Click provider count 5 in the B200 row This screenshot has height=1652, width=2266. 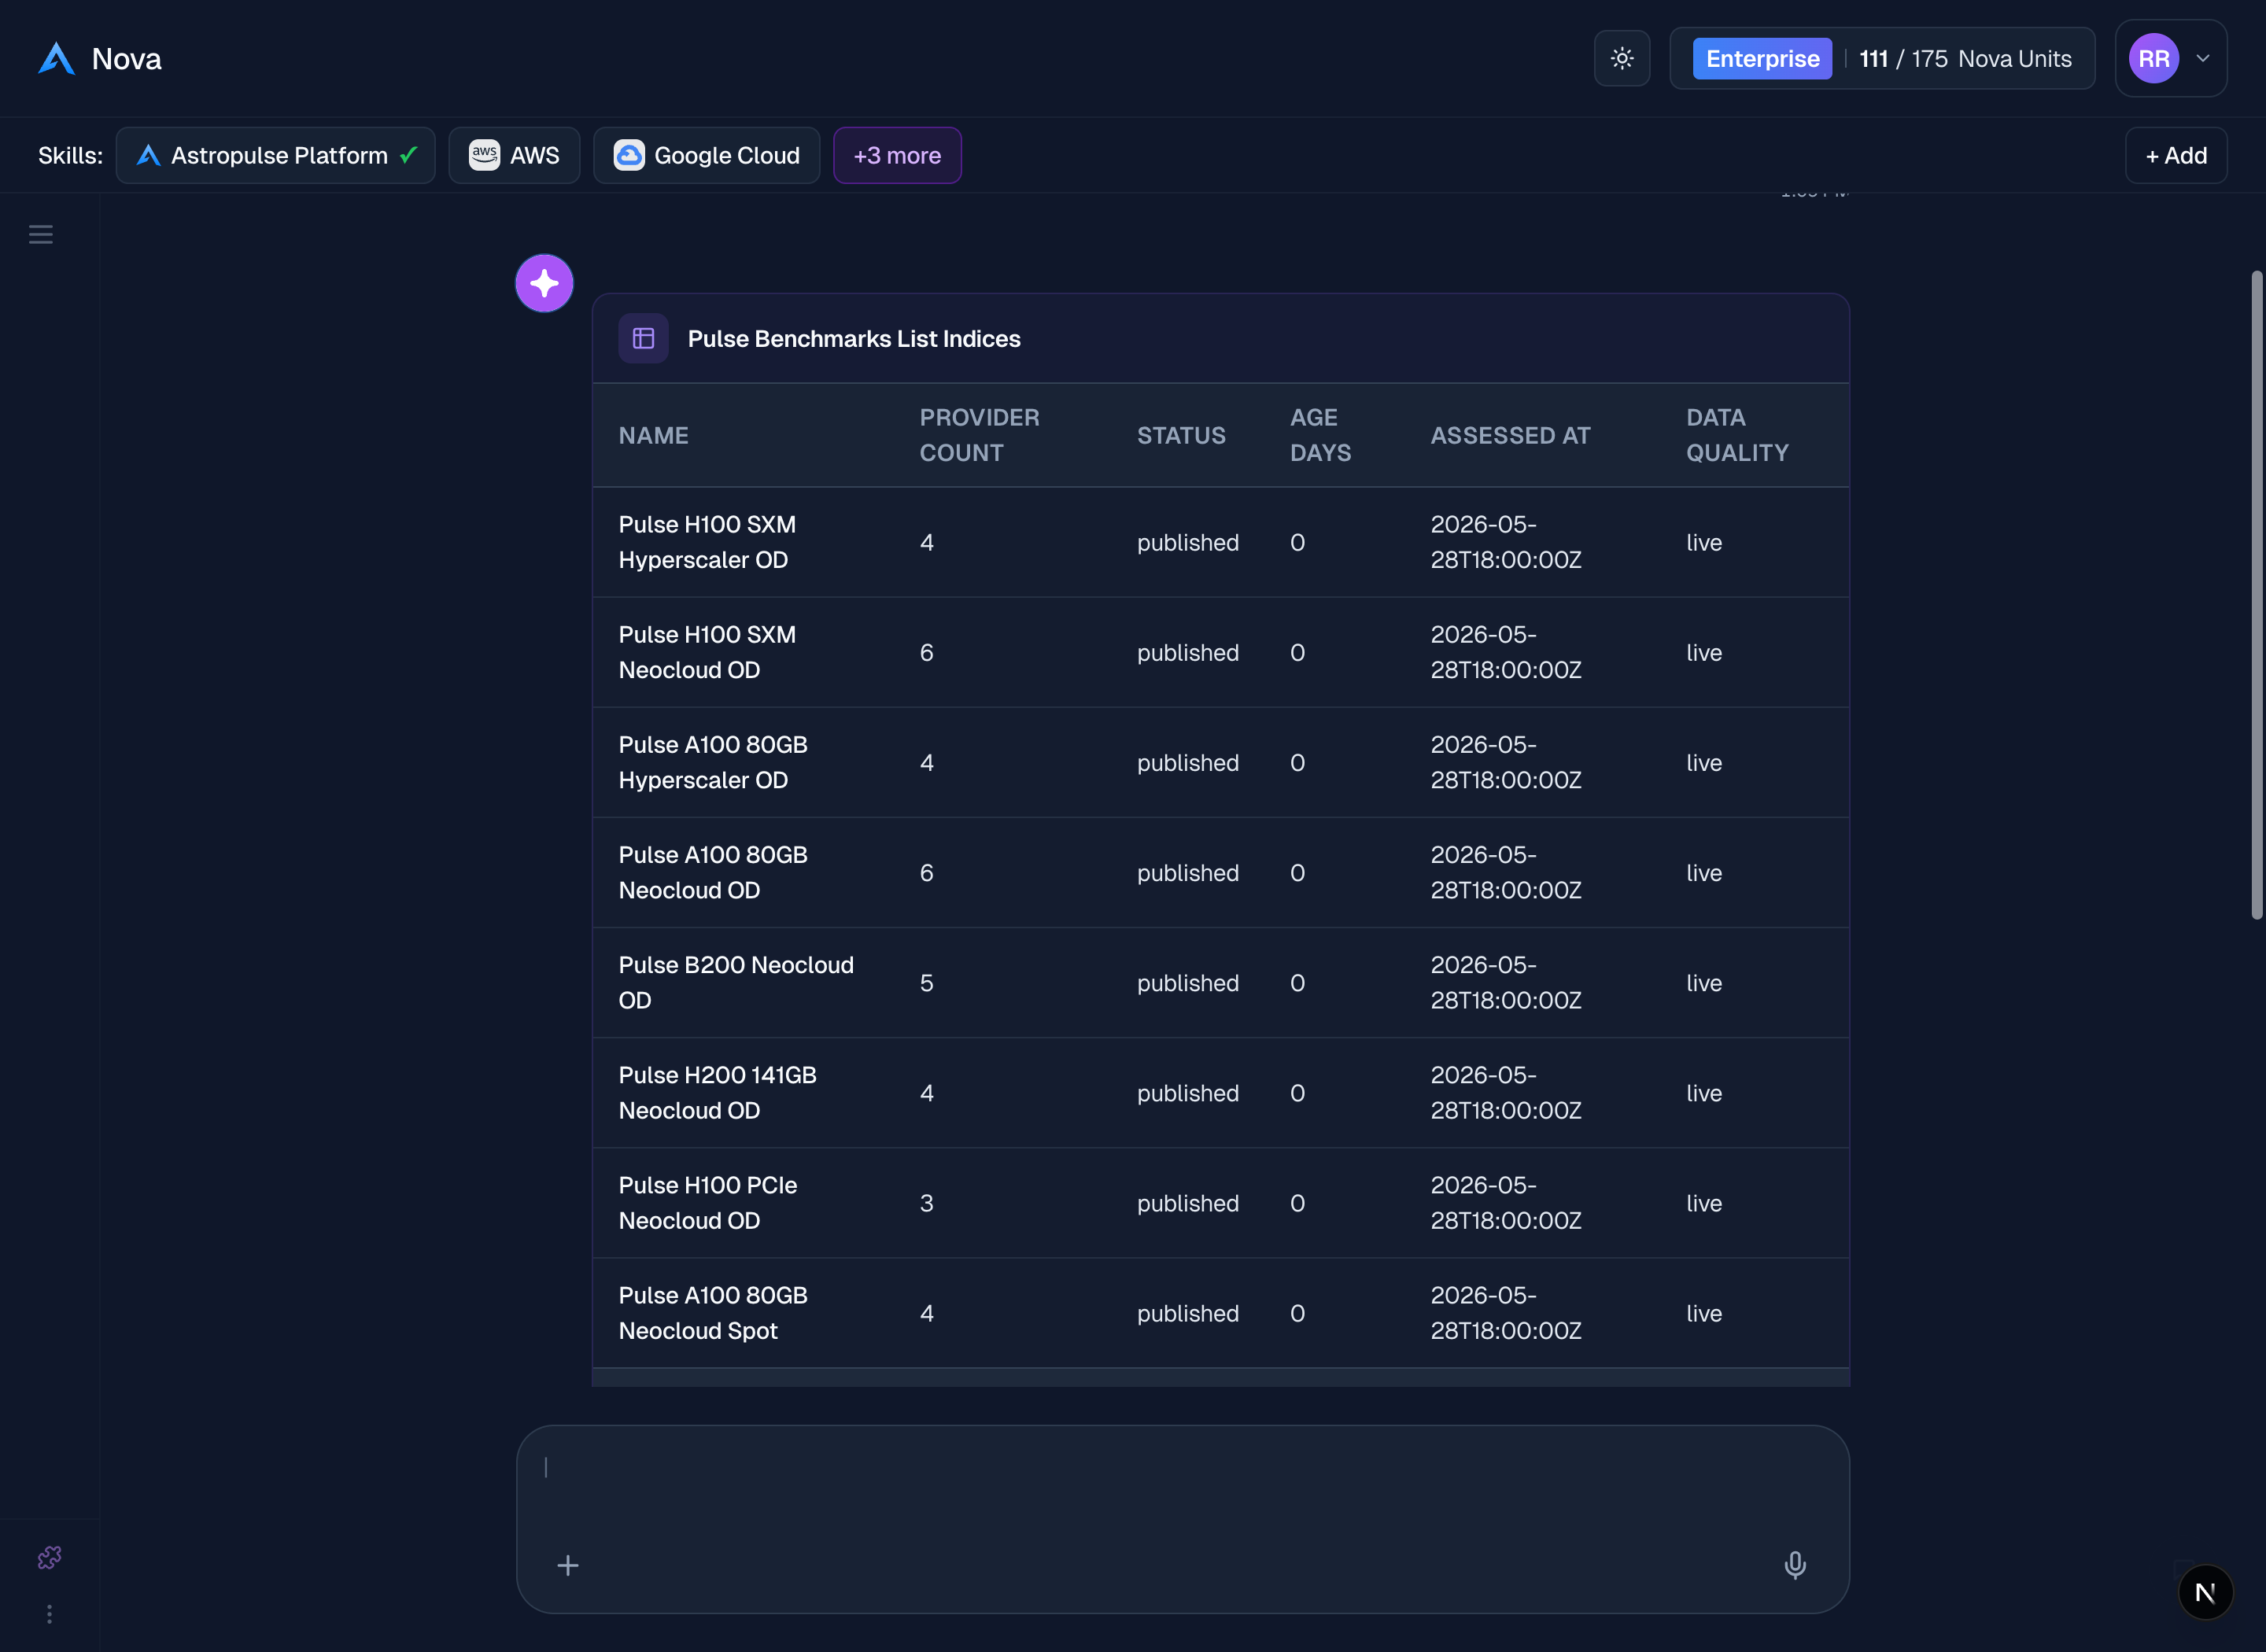926,983
